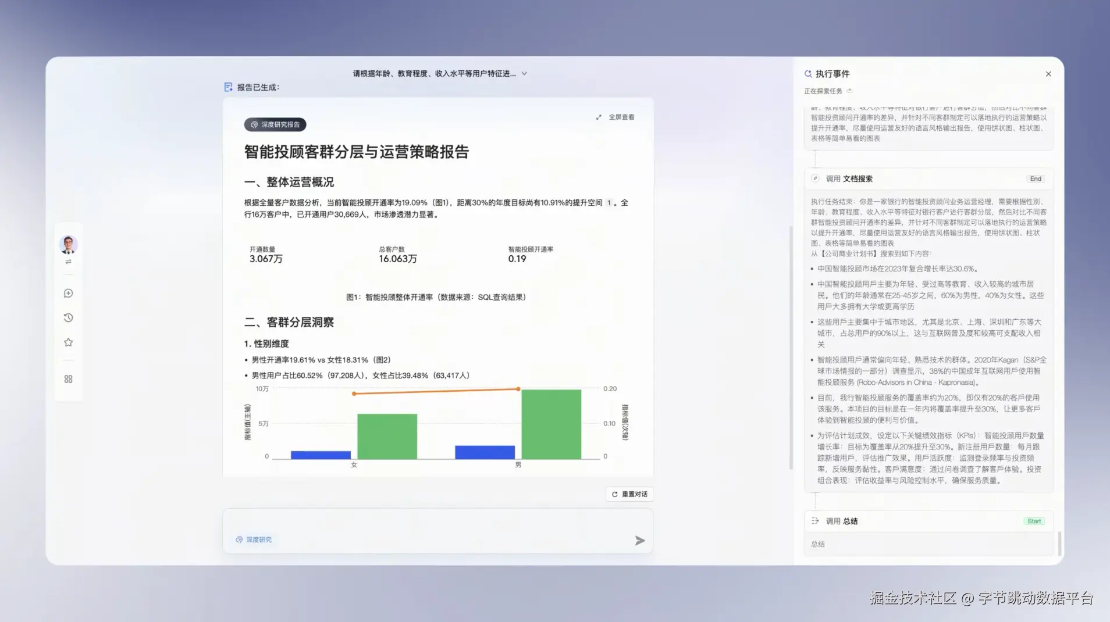
Task: Open citation 1 in the overview paragraph
Action: [x=609, y=203]
